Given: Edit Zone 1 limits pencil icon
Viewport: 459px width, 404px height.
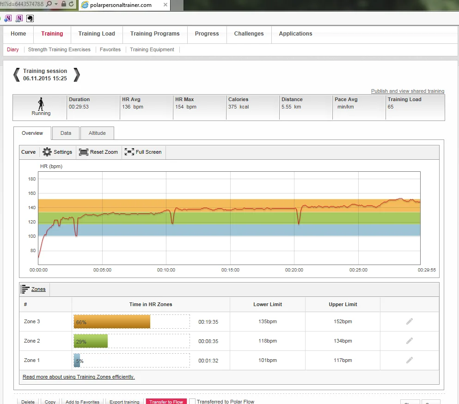Looking at the screenshot, I should 409,360.
